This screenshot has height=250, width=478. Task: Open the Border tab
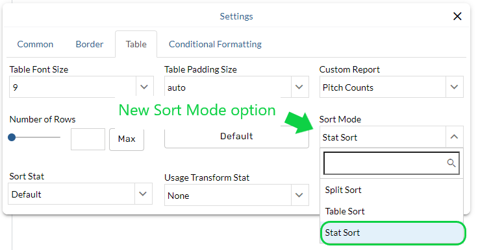(90, 45)
